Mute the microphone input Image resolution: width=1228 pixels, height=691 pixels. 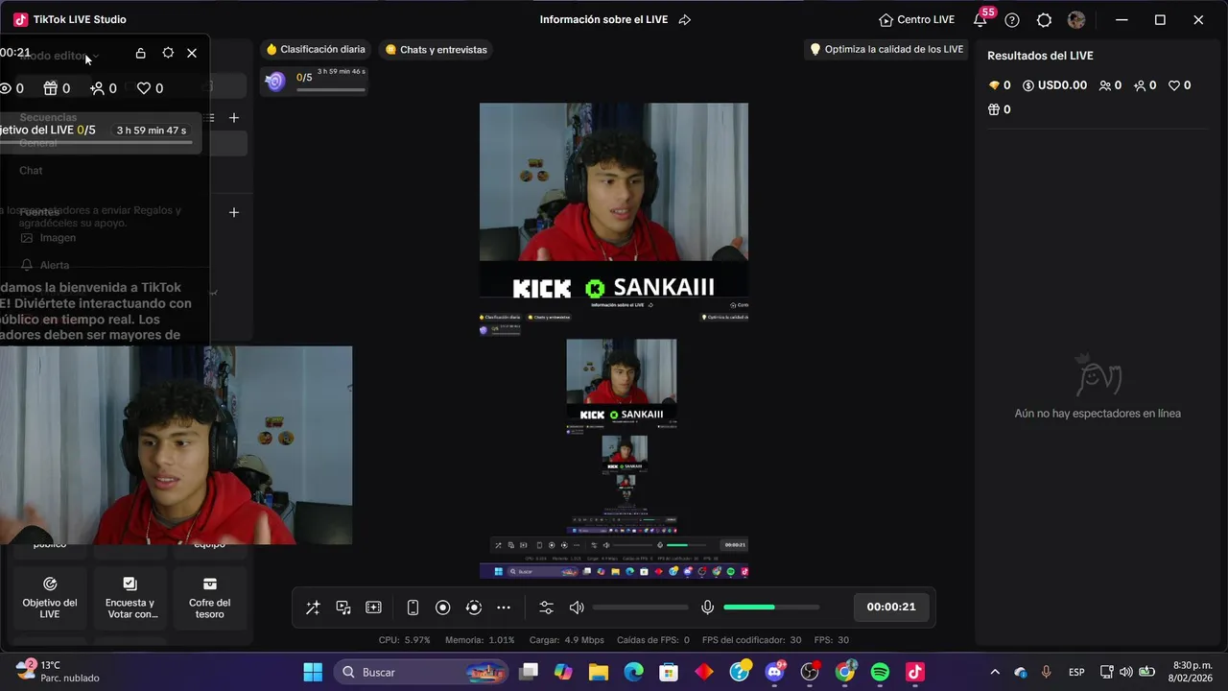(x=708, y=608)
